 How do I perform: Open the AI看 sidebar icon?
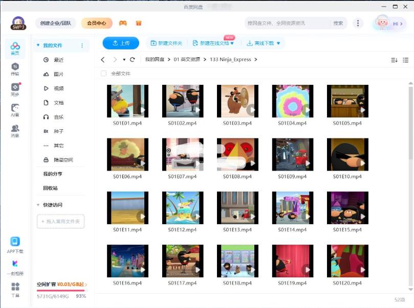[x=15, y=110]
